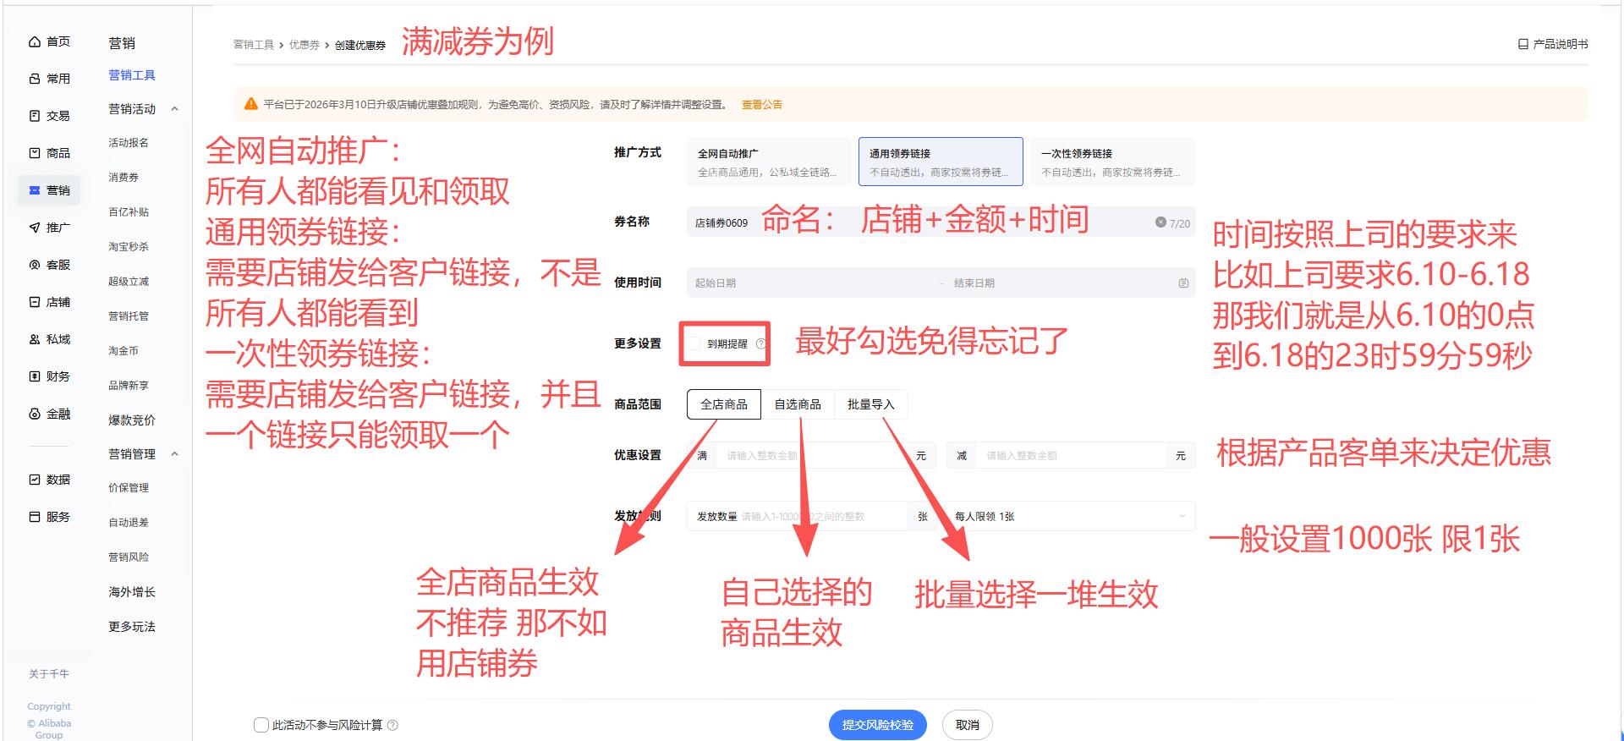
Task: Open the 商品 section icon
Action: (35, 153)
